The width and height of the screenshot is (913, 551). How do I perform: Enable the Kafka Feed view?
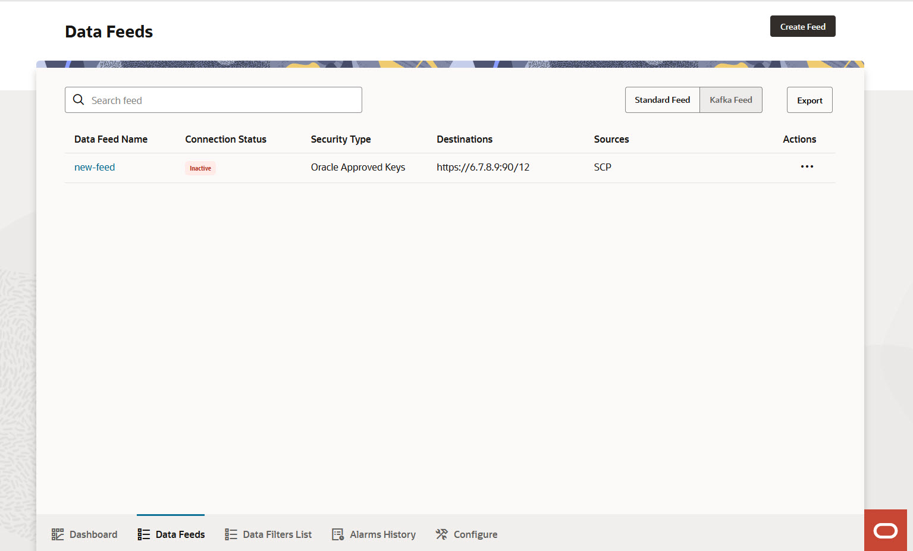[730, 99]
